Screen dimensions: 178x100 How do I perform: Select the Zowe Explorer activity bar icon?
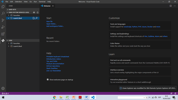point(3,41)
